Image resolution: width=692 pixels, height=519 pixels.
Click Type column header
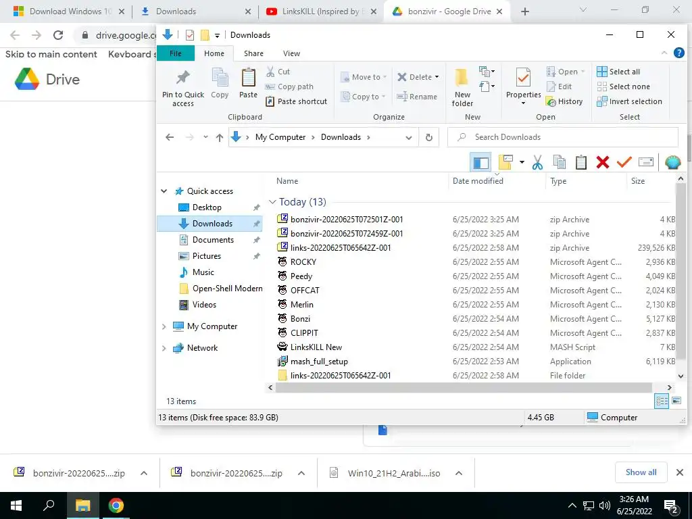point(558,181)
